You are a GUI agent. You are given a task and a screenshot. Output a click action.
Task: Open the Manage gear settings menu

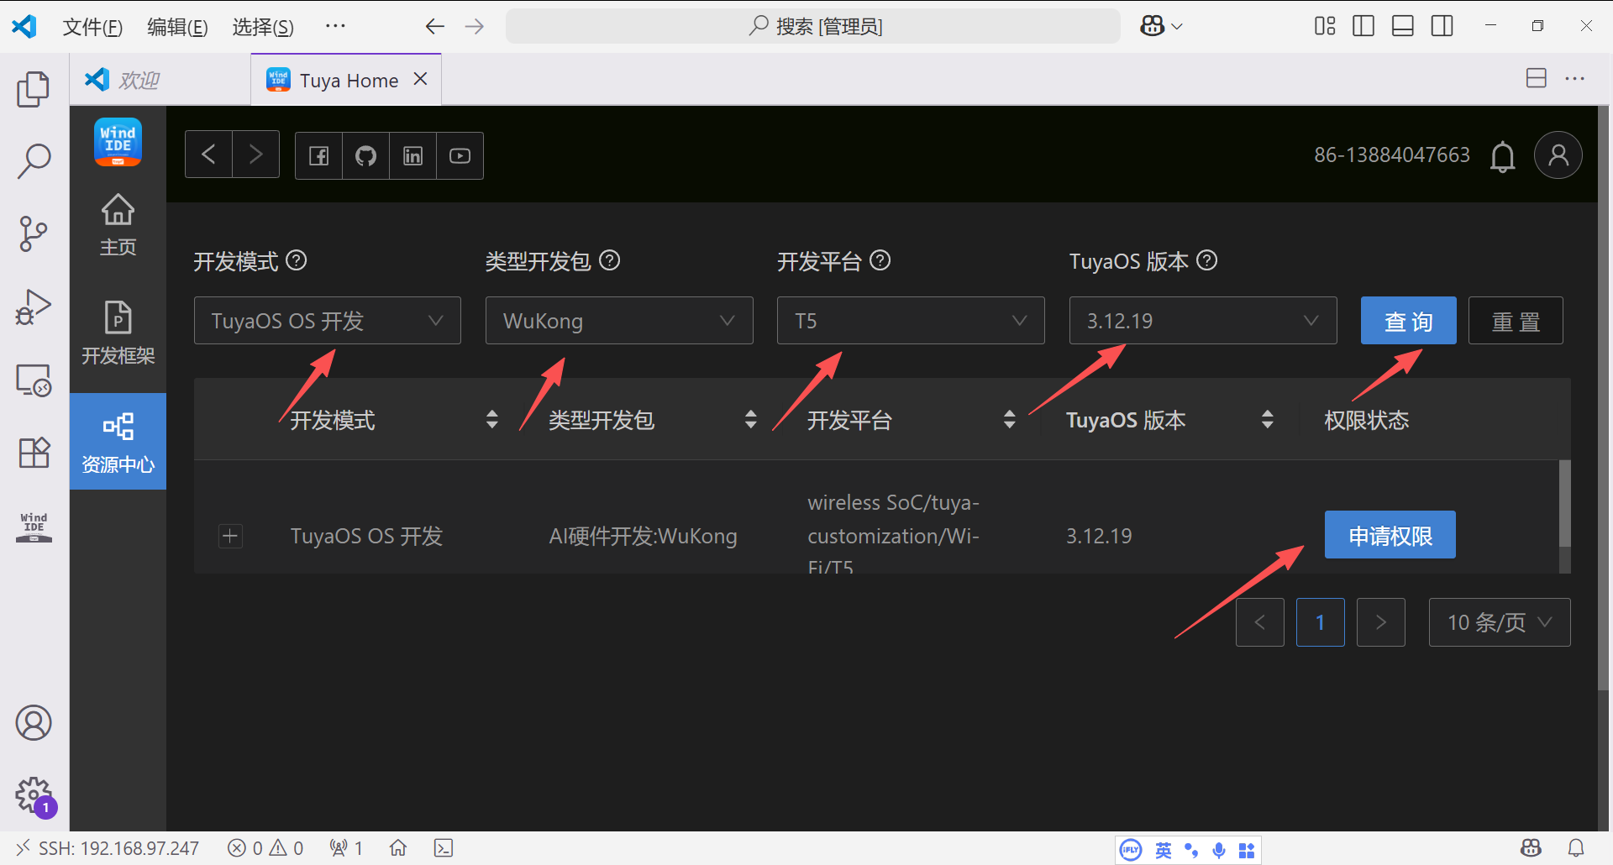(34, 794)
